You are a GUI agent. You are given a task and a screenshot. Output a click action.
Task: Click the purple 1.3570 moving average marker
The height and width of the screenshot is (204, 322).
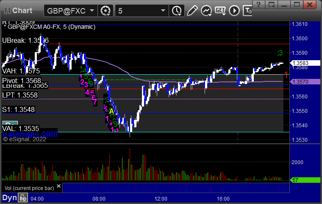click(305, 82)
